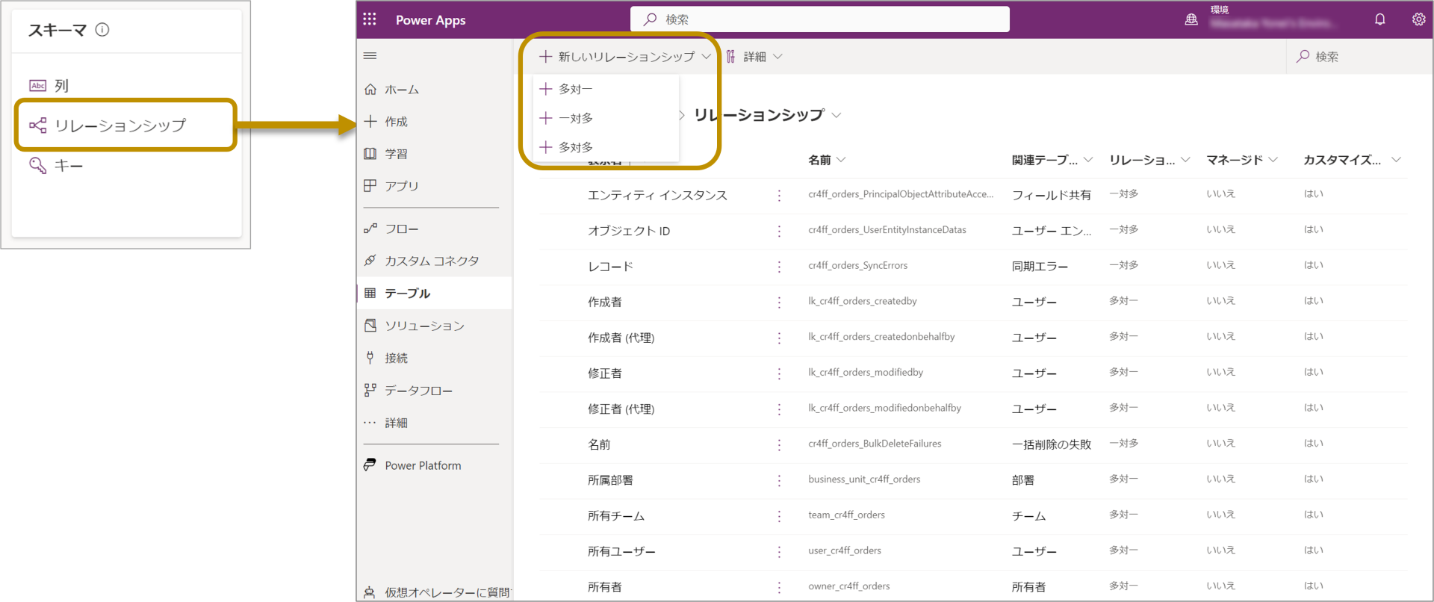This screenshot has height=602, width=1434.
Task: Open more options for オブジェクト ID row
Action: 779,232
